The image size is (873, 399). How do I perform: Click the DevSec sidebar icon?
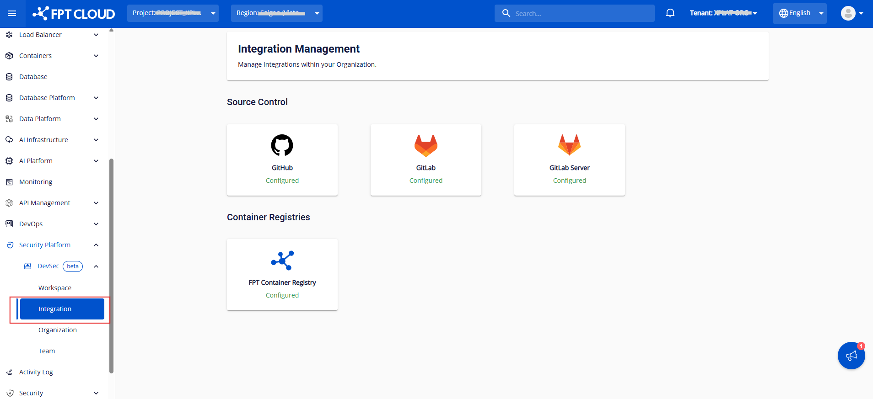[x=27, y=266]
